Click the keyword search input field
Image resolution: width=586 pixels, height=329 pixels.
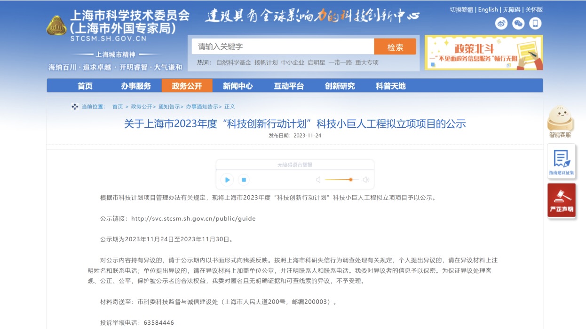click(x=283, y=46)
